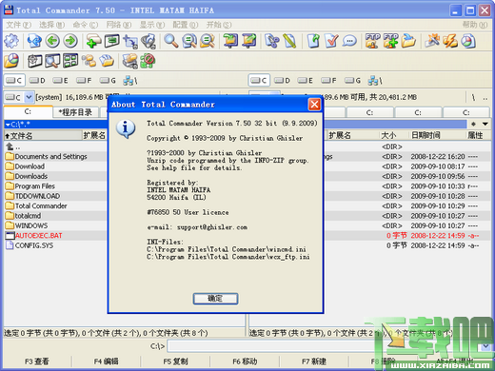Click the network drive disk icon in second row
Viewport: 495px width, 371px height.
click(x=129, y=61)
